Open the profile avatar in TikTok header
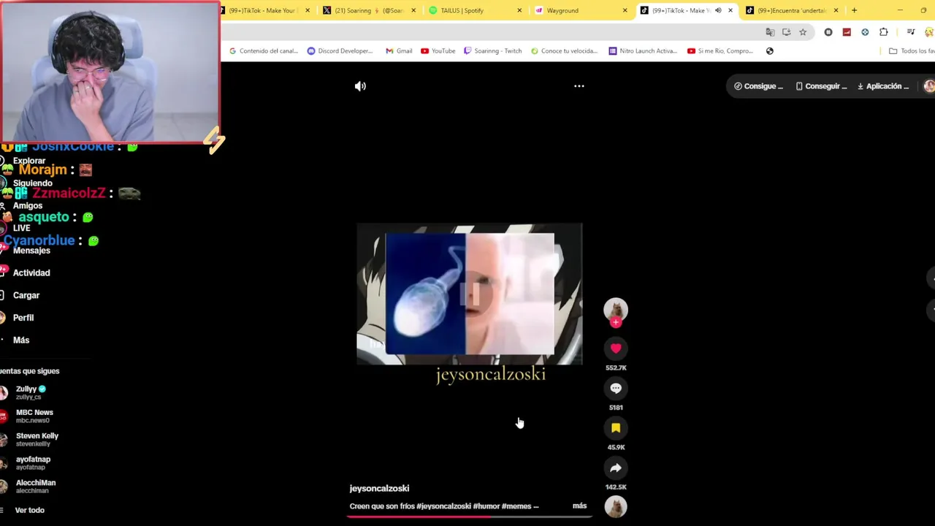The height and width of the screenshot is (526, 935). (x=928, y=86)
